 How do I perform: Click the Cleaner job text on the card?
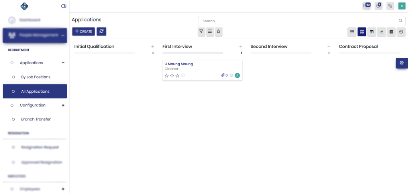tap(171, 69)
